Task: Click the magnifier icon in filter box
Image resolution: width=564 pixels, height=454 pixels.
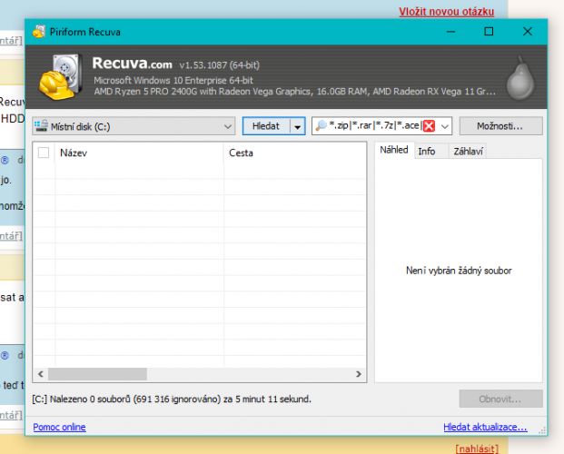Action: point(321,125)
